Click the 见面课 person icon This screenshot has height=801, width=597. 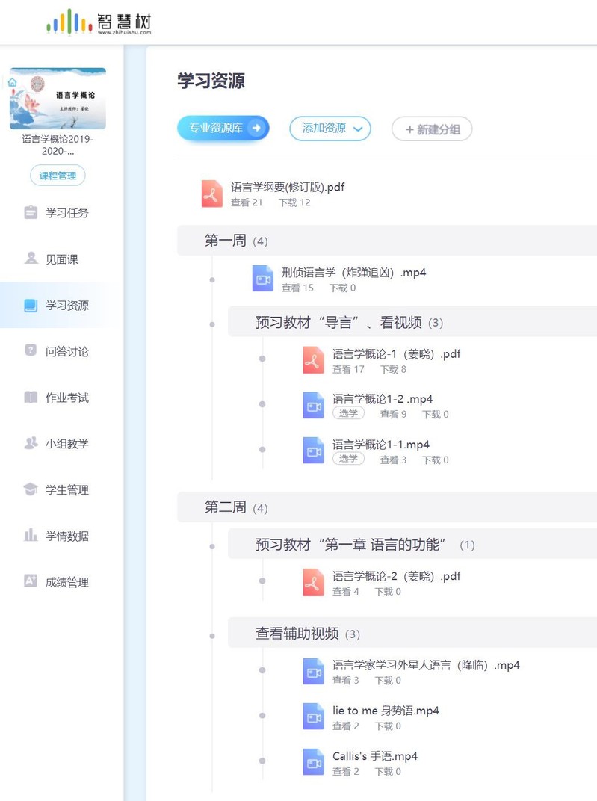[31, 259]
